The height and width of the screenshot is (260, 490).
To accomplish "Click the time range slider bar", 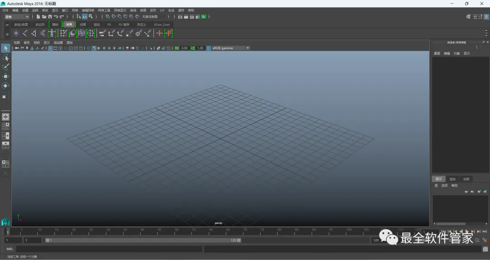I will [143, 241].
